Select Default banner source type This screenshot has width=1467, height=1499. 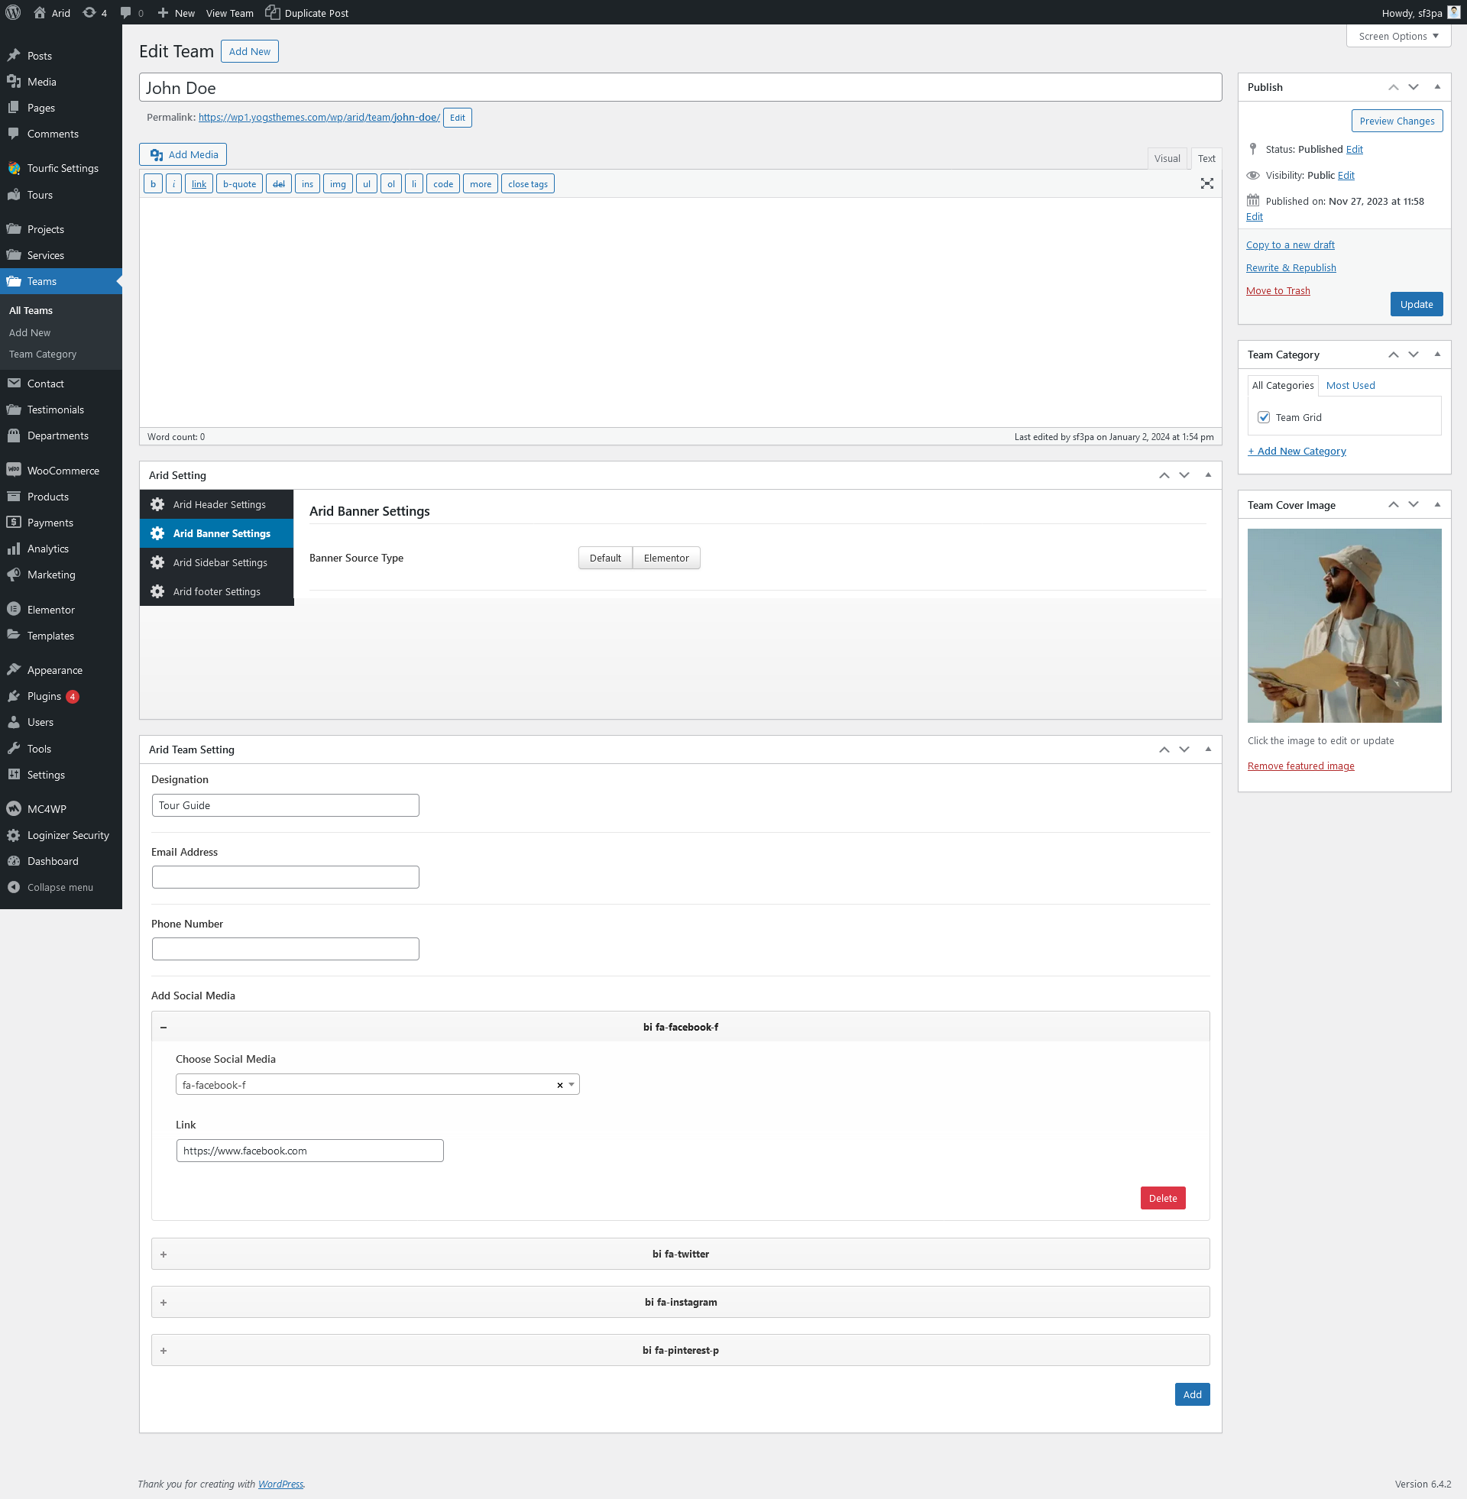(x=605, y=558)
